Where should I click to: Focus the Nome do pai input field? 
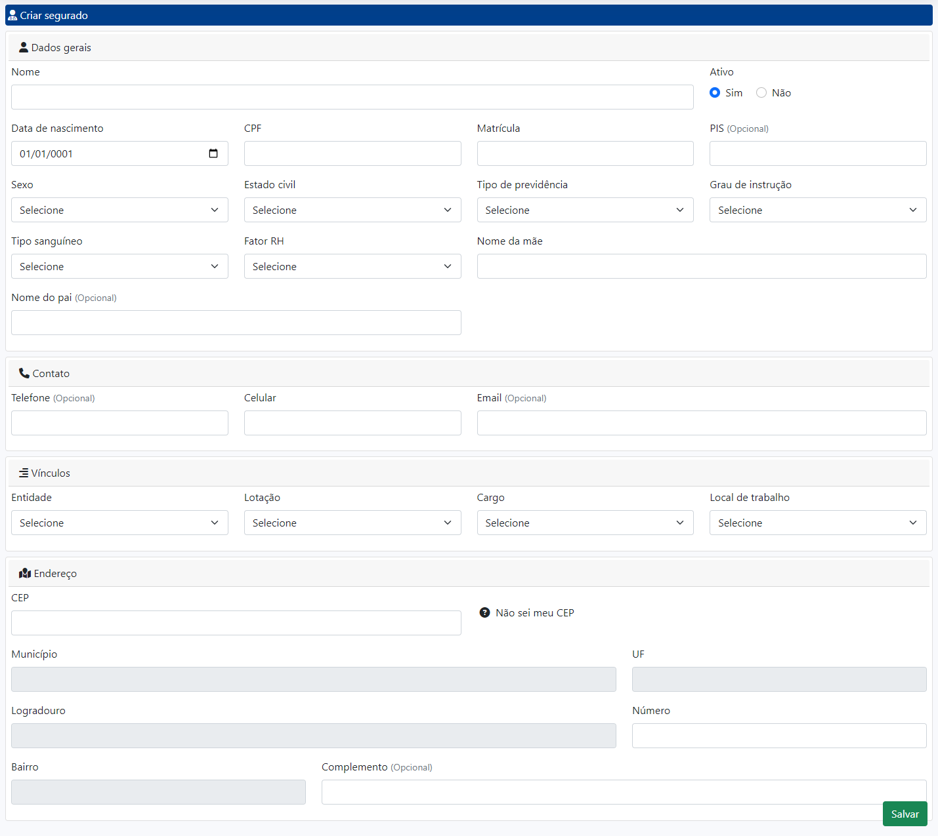[x=236, y=323]
